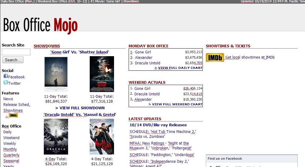Open Quarterly under Box Office sidebar
This screenshot has width=305, height=167.
point(11,155)
